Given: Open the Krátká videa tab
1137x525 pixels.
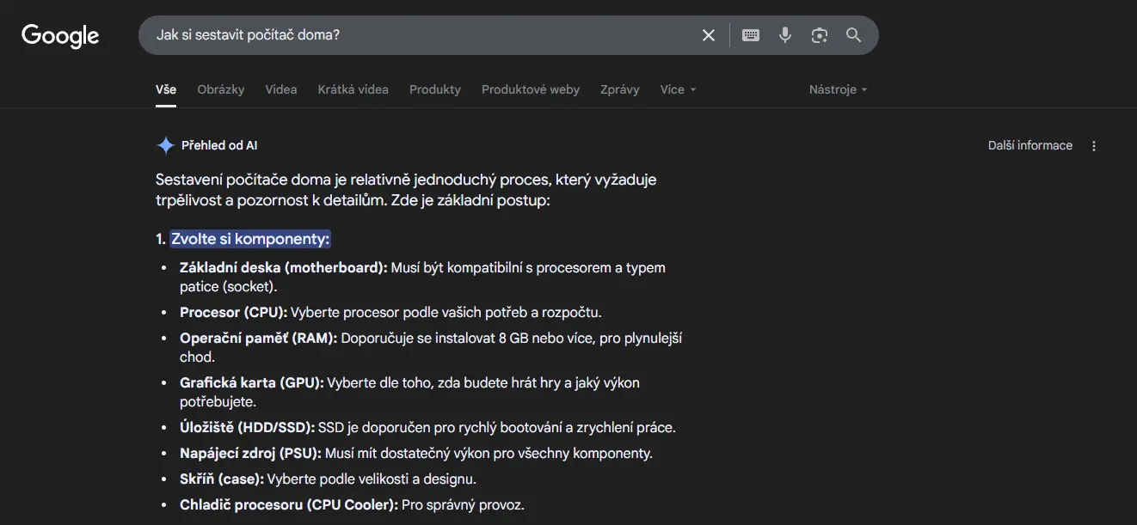Looking at the screenshot, I should click(x=353, y=89).
